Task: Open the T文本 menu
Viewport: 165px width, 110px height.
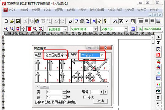Action: [47, 10]
